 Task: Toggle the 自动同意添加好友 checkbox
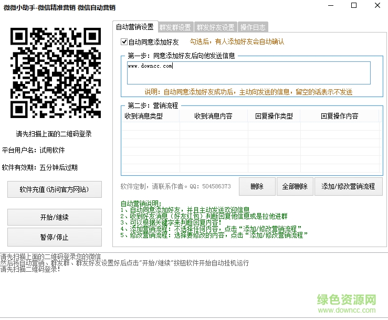(x=124, y=42)
